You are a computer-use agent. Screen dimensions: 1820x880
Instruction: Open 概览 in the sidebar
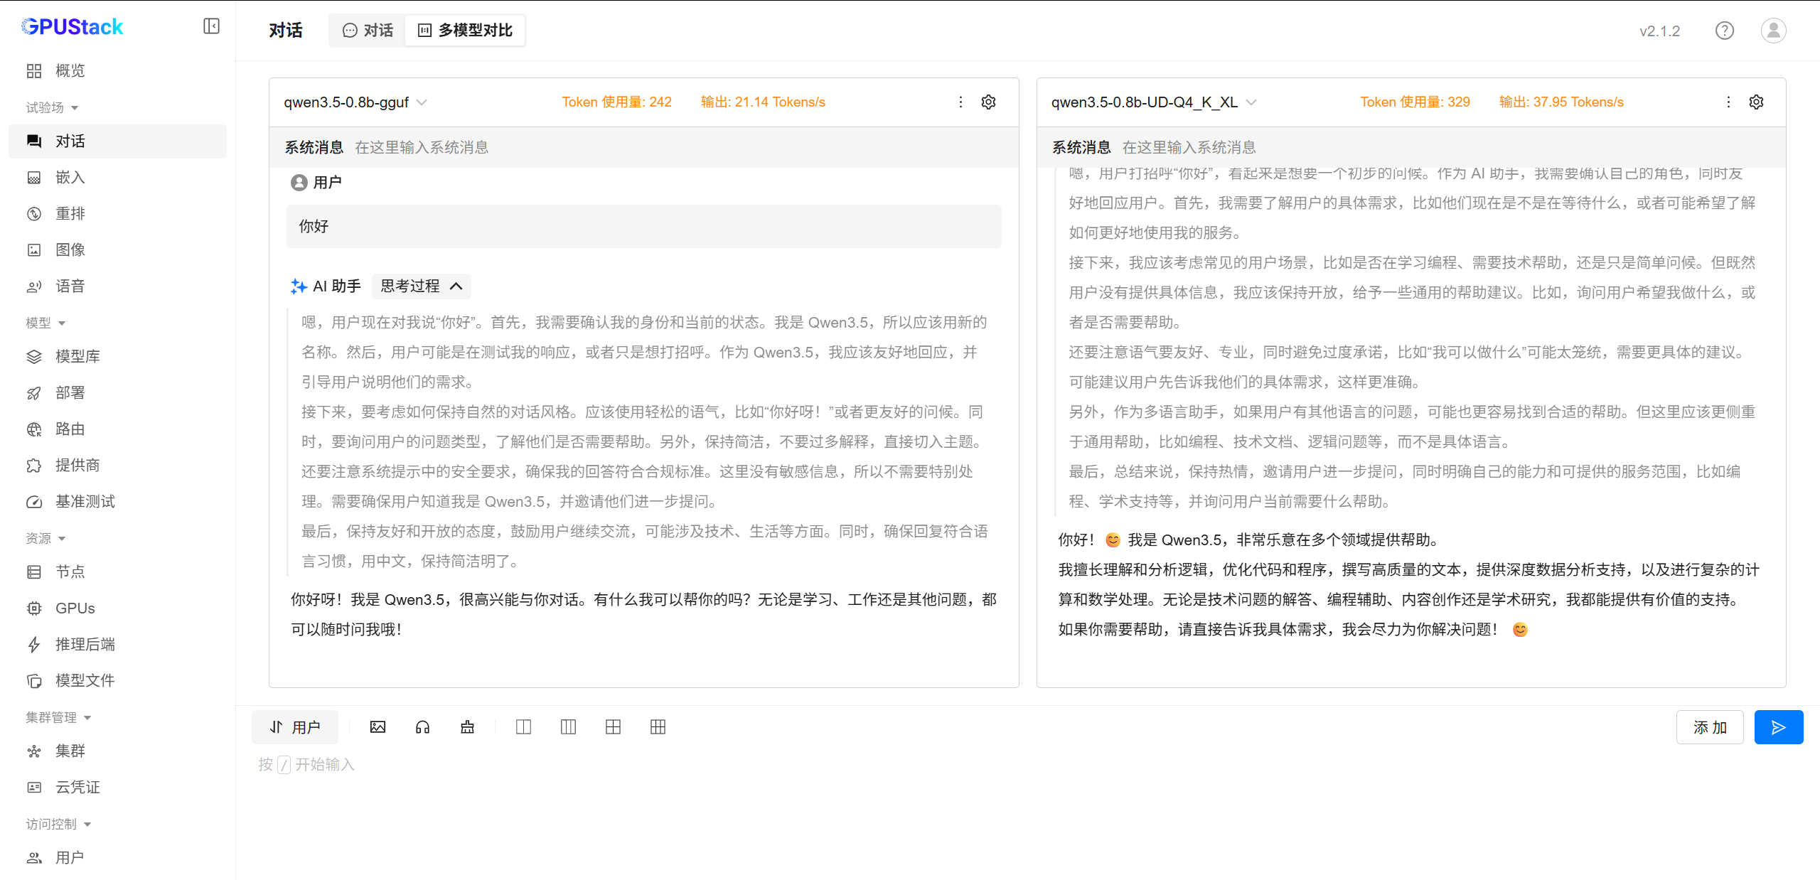click(x=117, y=70)
